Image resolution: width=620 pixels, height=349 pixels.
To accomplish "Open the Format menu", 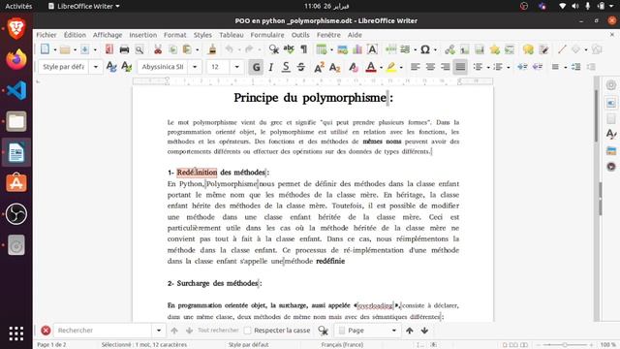I will pos(174,35).
